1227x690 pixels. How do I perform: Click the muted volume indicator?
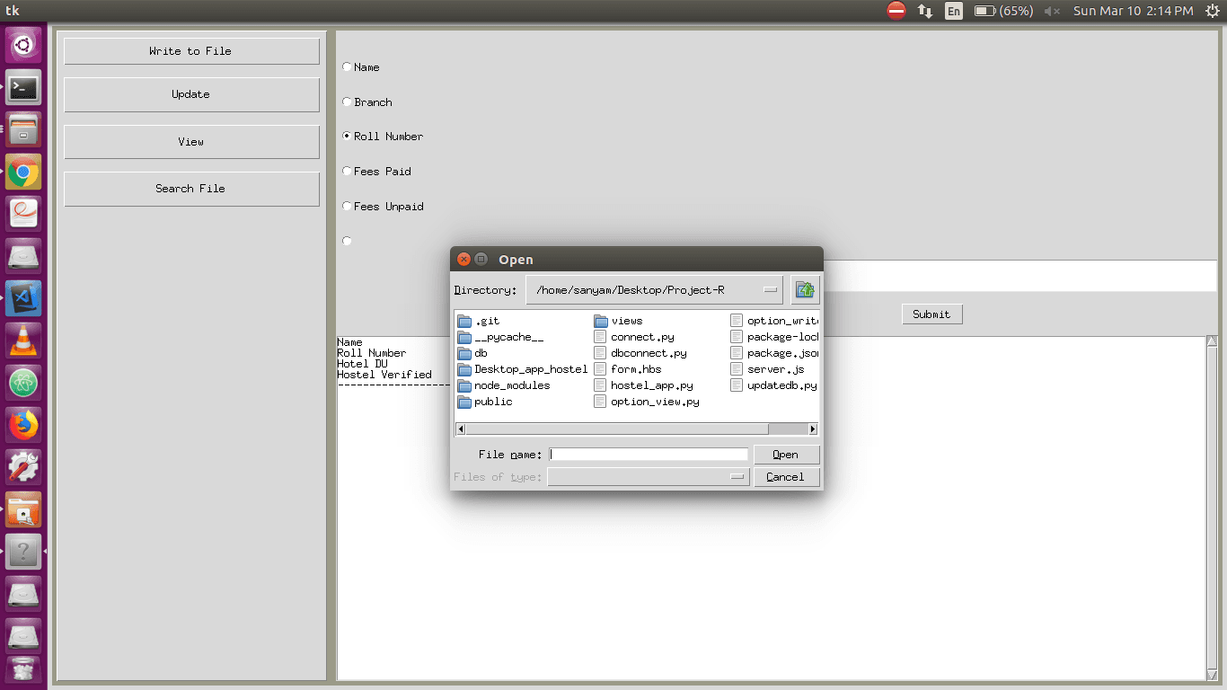point(1053,11)
